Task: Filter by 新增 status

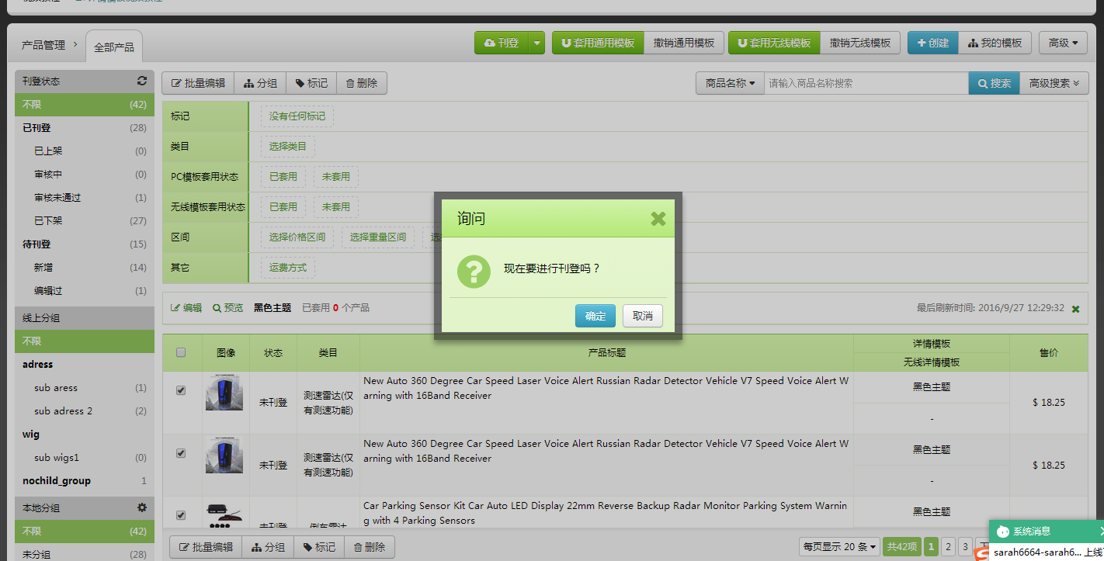Action: click(x=85, y=268)
